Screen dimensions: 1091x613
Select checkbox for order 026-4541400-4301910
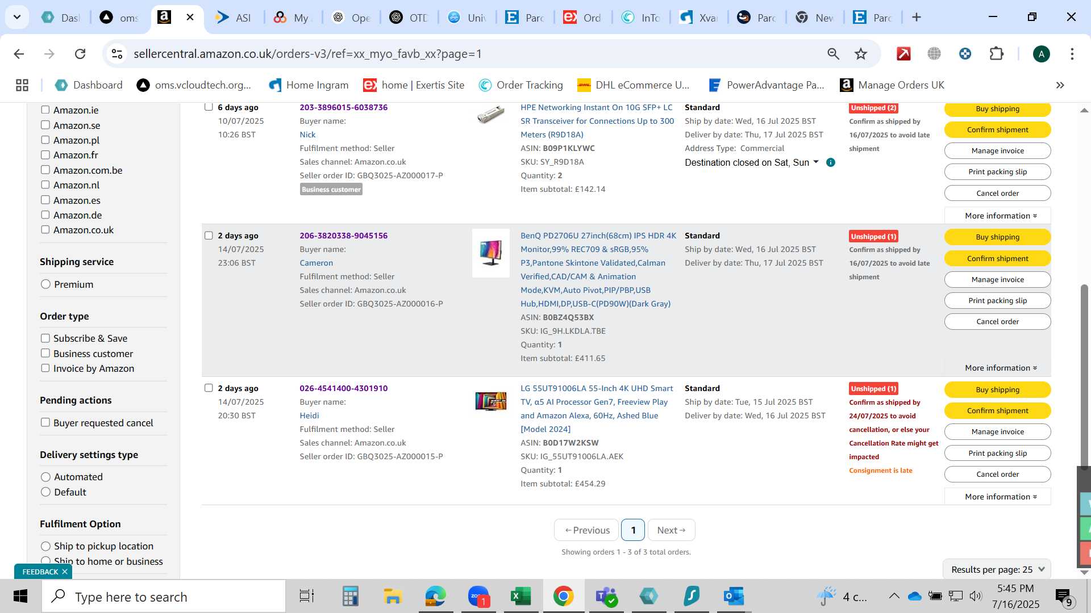click(209, 388)
